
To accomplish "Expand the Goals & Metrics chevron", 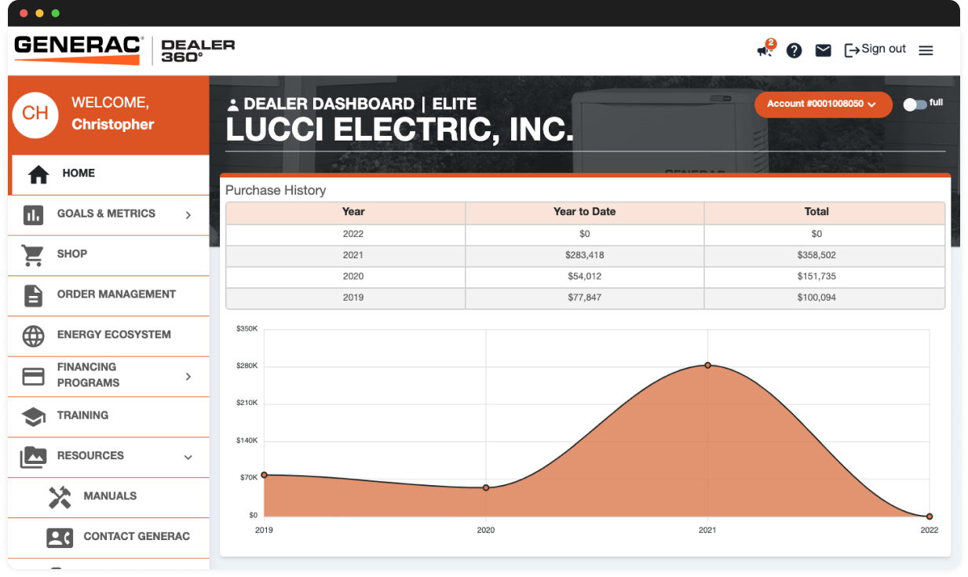I will [x=188, y=213].
